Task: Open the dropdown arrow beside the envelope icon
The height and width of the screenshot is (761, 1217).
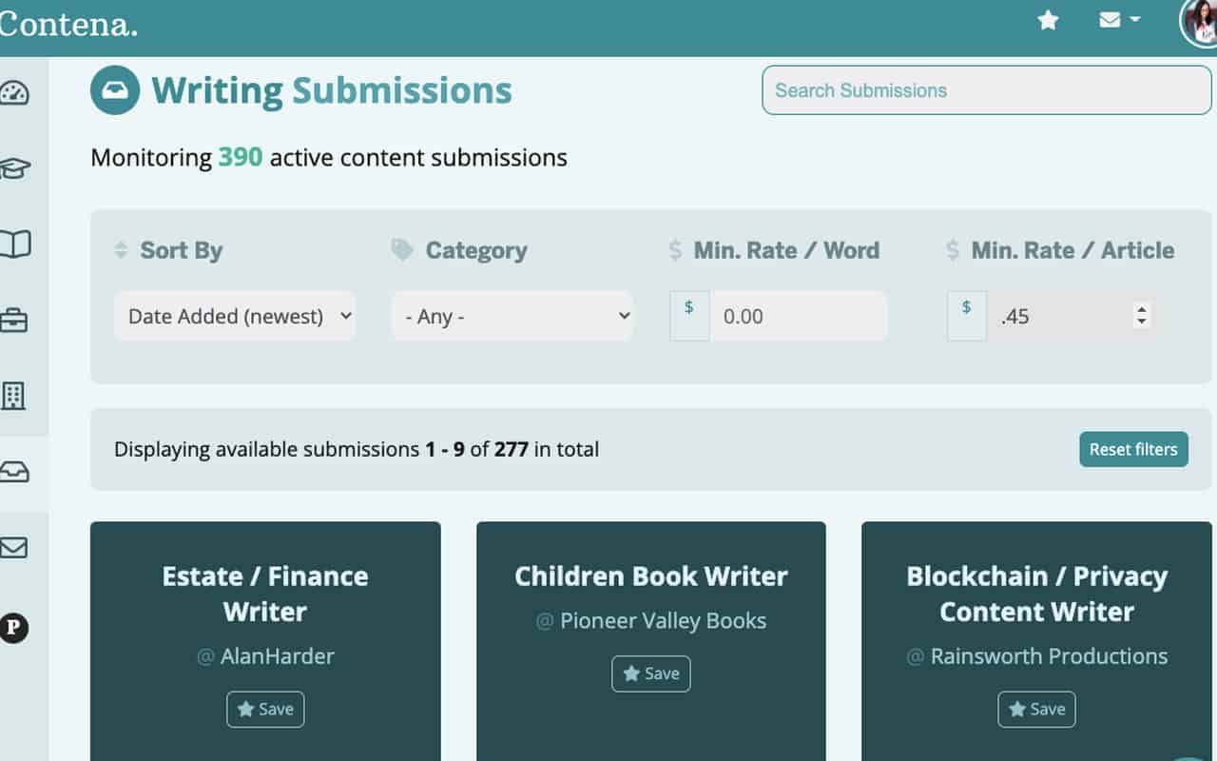Action: 1135,20
